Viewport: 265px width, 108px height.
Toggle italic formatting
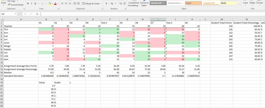click(32, 4)
